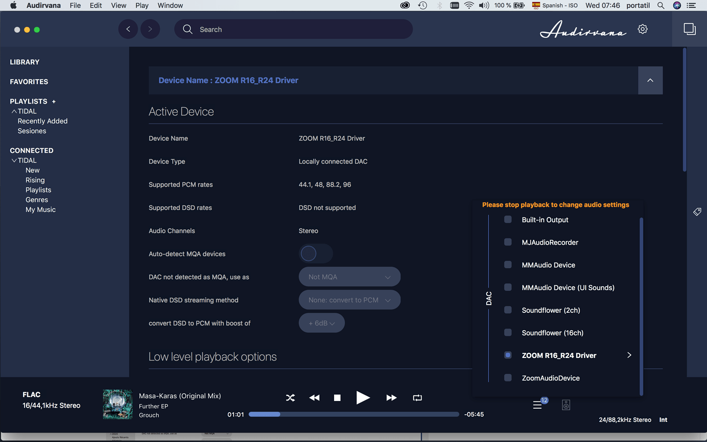Open the tag editor icon at right edge
The width and height of the screenshot is (707, 442).
697,212
